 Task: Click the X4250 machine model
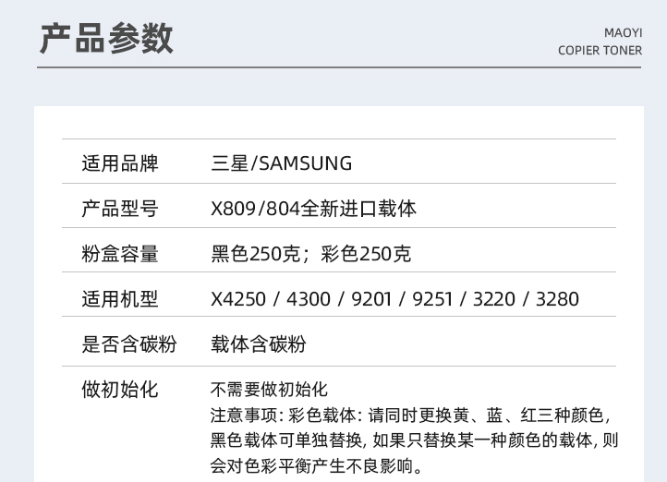238,299
